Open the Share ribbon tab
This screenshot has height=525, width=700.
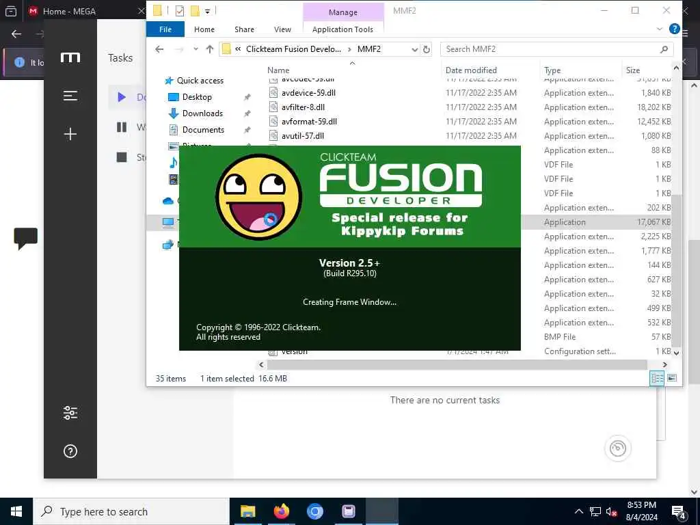click(x=244, y=29)
